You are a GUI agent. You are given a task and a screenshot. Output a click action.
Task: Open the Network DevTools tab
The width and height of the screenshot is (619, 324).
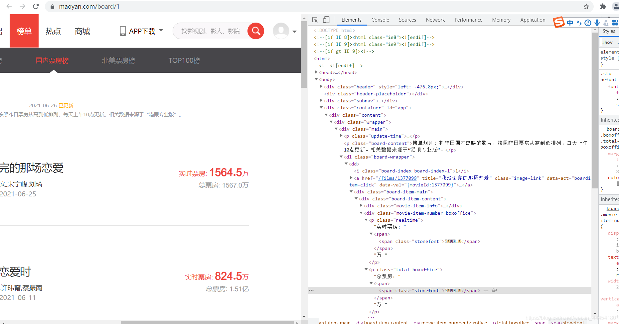coord(435,20)
